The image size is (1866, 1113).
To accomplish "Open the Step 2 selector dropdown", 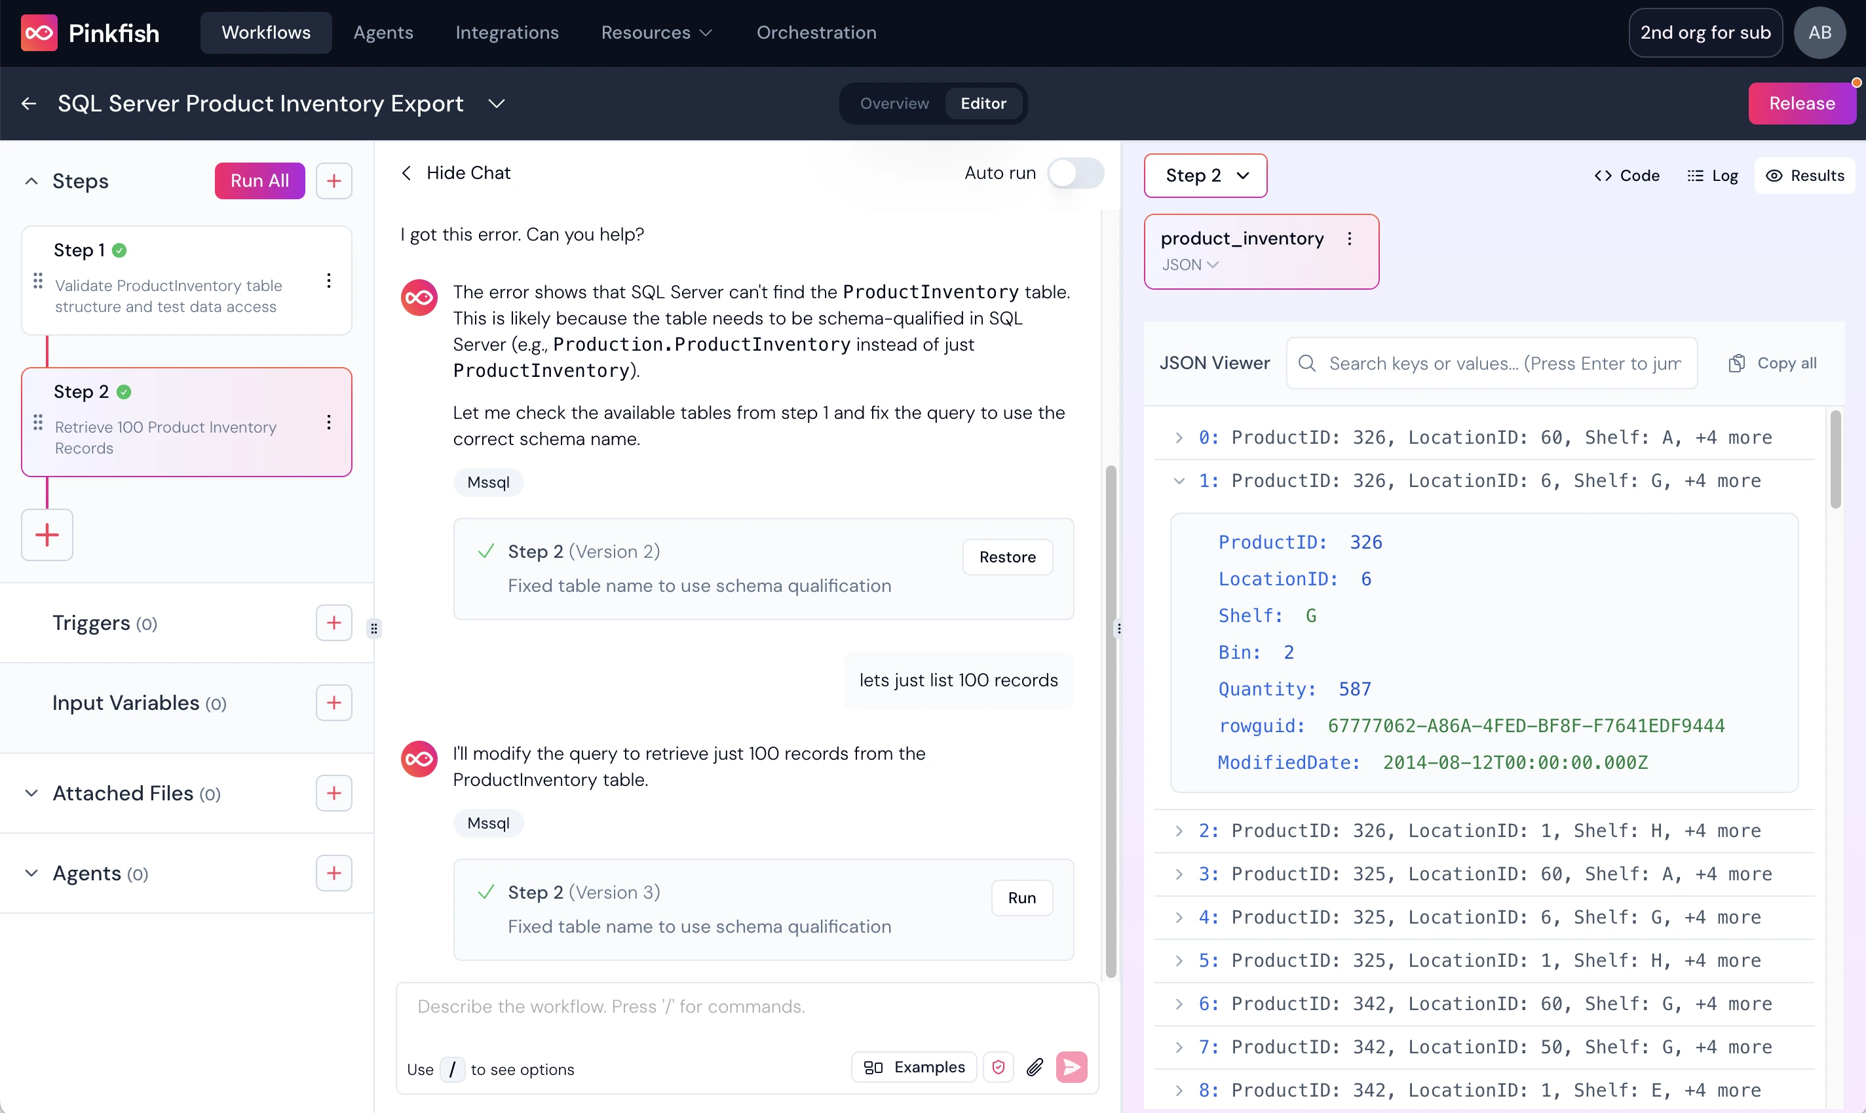I will (x=1206, y=176).
